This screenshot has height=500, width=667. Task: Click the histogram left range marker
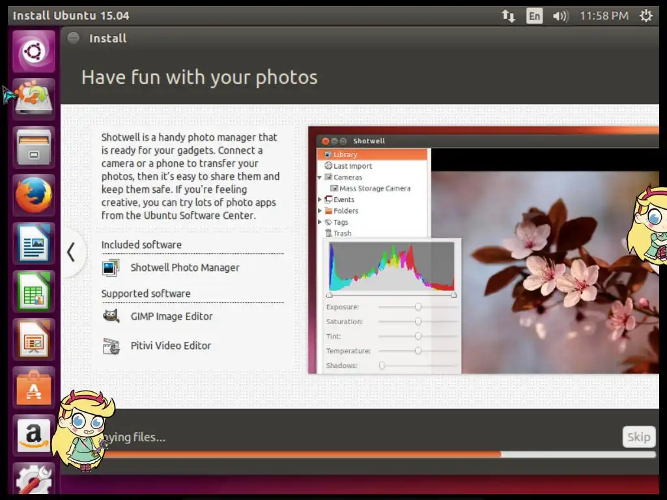tap(329, 295)
